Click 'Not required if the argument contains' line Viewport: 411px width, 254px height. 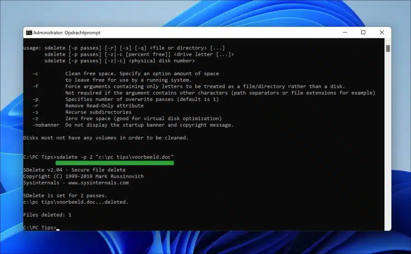tap(220, 93)
